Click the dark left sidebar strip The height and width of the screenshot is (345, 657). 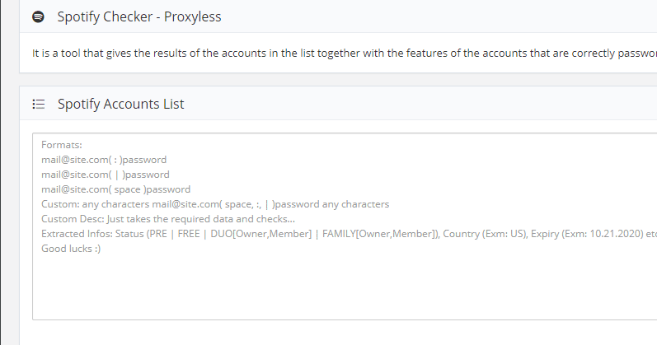(x=8, y=206)
